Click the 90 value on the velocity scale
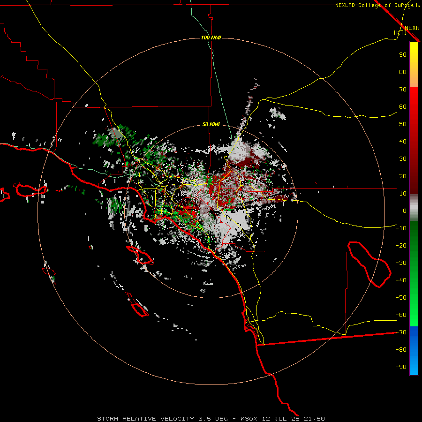The height and width of the screenshot is (422, 422). [x=403, y=55]
